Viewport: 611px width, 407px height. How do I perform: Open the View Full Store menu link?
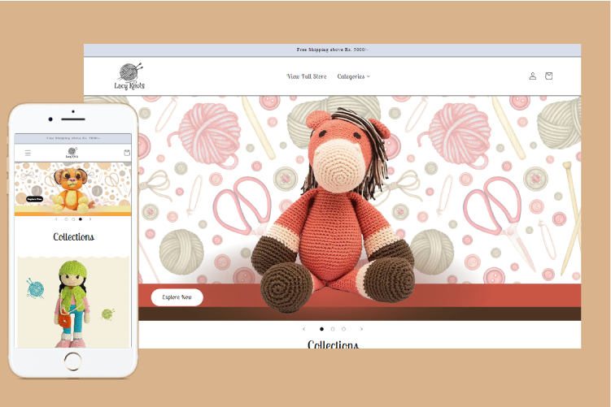[x=307, y=76]
